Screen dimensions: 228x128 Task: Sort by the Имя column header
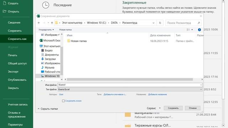(x=70, y=35)
